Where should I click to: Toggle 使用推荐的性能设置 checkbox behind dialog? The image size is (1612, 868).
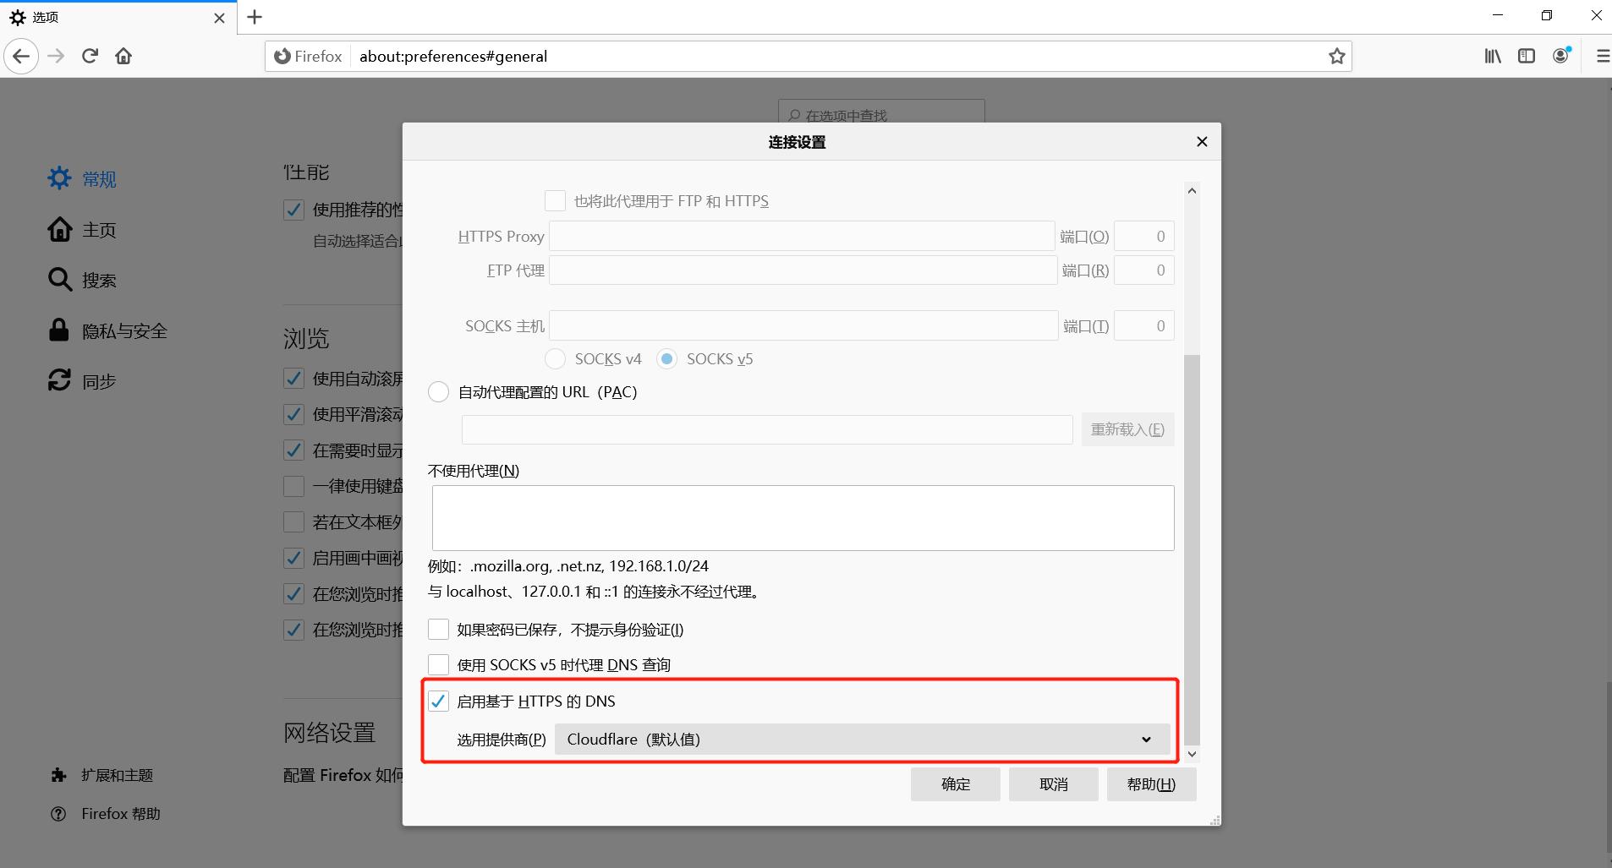click(x=293, y=210)
